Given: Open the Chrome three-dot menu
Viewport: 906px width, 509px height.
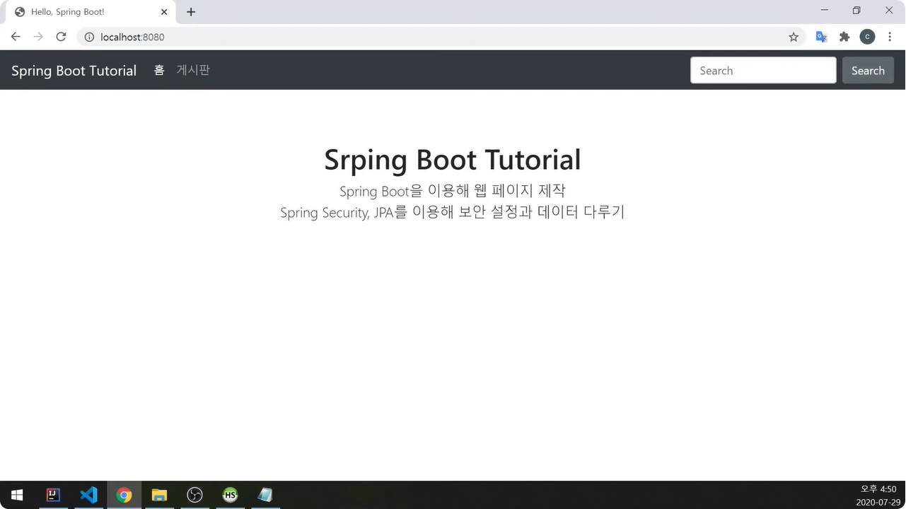Looking at the screenshot, I should point(890,37).
